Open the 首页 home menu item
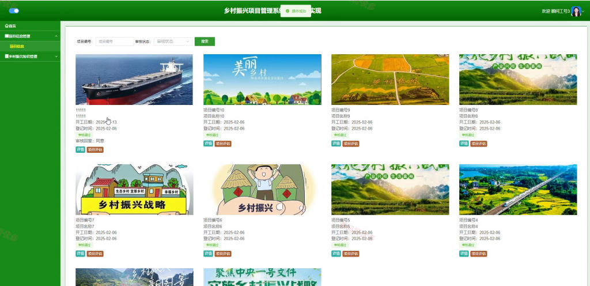Viewport: 590px width, 286px height. [x=10, y=26]
